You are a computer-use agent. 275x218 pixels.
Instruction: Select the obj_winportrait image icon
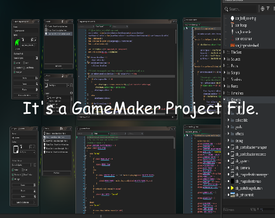point(232,195)
